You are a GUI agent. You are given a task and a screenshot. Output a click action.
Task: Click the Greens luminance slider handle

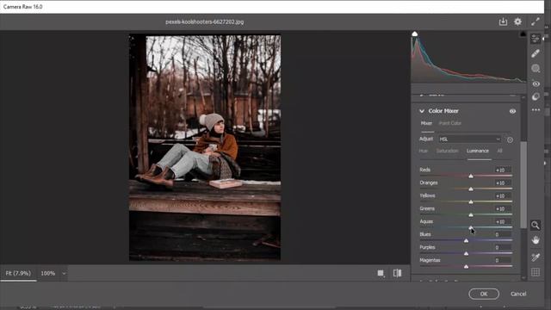(471, 214)
